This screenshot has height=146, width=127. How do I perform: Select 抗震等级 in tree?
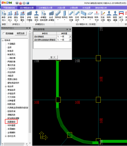(12, 122)
